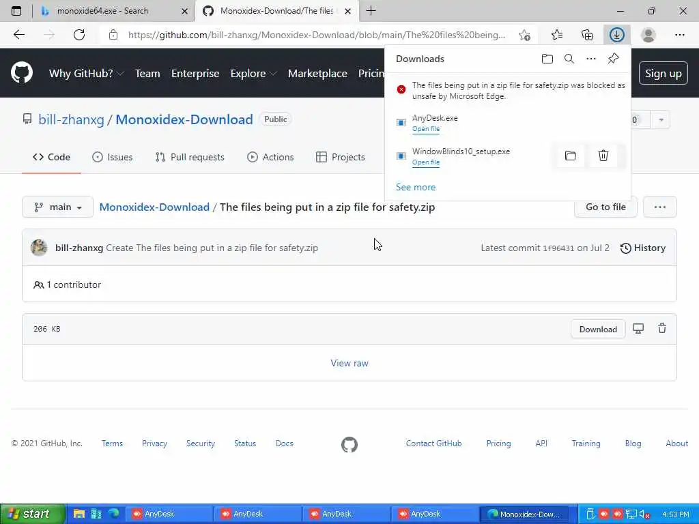Close the Monoxidex-Download browser tab
Screen dimensions: 699x524
coord(347,11)
